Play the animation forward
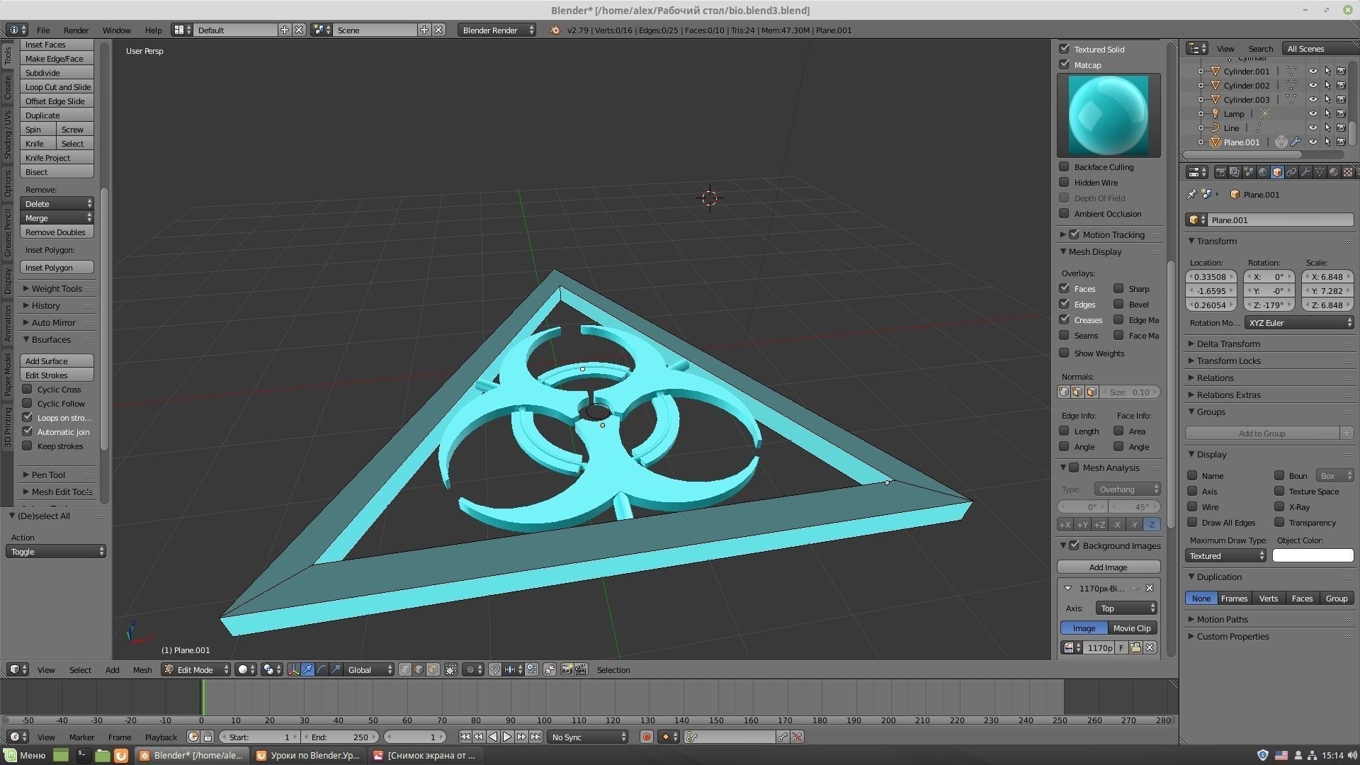 click(507, 737)
